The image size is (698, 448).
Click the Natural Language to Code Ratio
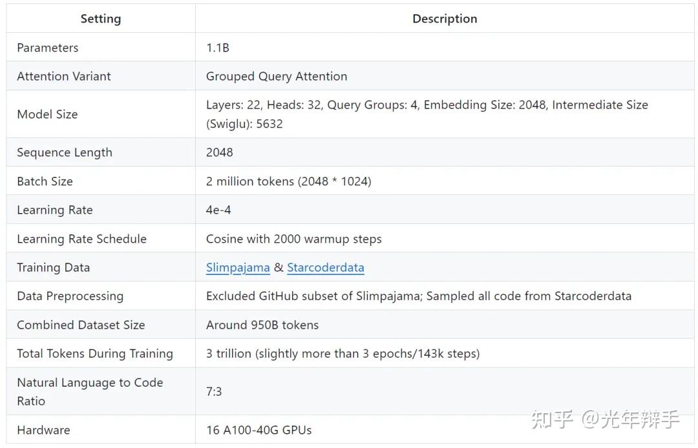click(89, 391)
